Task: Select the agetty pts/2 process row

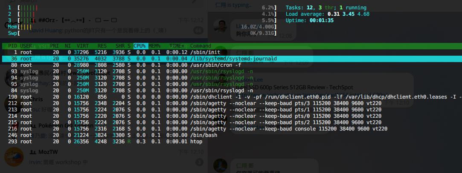Action: click(231, 122)
